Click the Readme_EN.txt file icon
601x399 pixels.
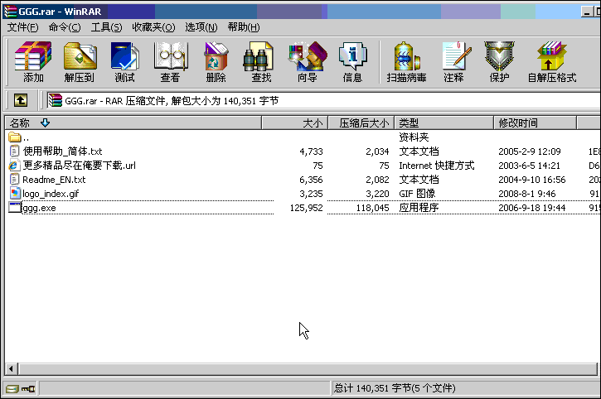[14, 180]
